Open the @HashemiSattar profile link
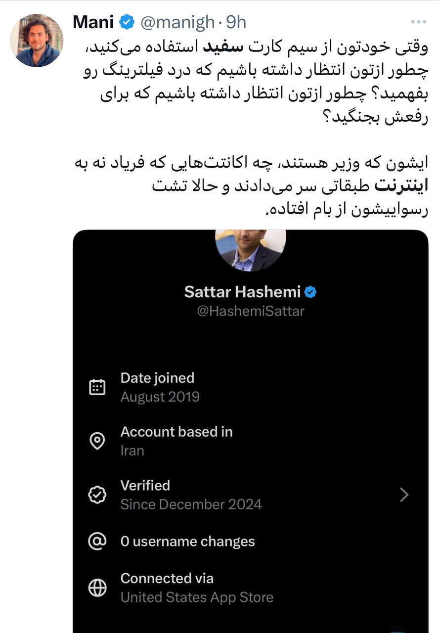Viewport: 439px width, 633px height. pos(250,311)
